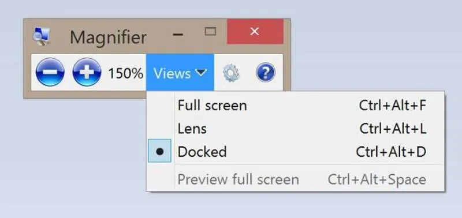Choose the Docked view entry

click(296, 152)
